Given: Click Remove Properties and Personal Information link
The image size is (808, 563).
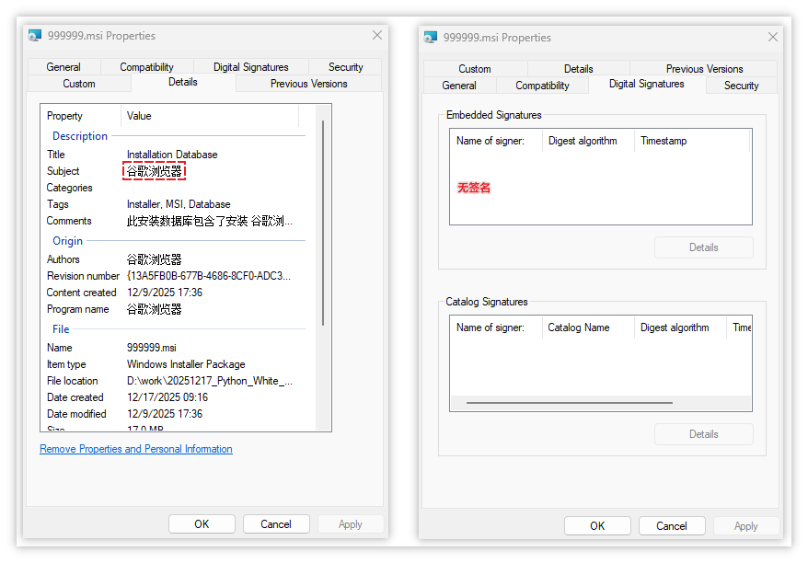Looking at the screenshot, I should [136, 449].
